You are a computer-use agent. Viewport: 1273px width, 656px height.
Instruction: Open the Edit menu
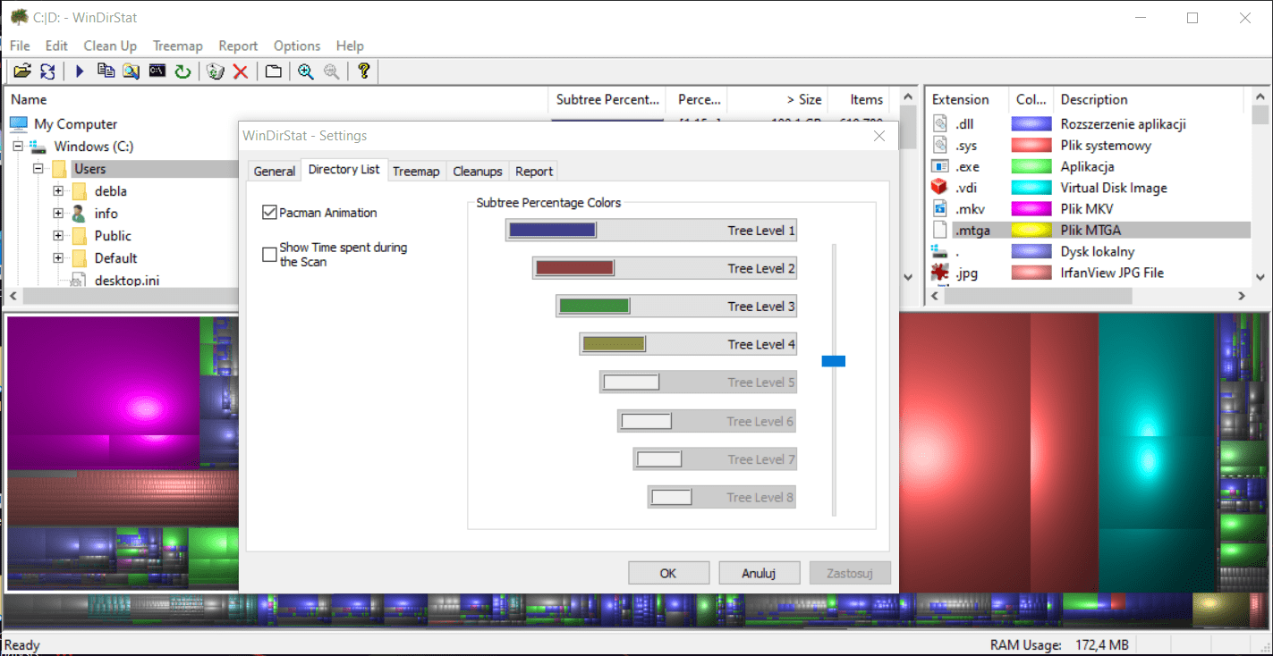point(56,46)
